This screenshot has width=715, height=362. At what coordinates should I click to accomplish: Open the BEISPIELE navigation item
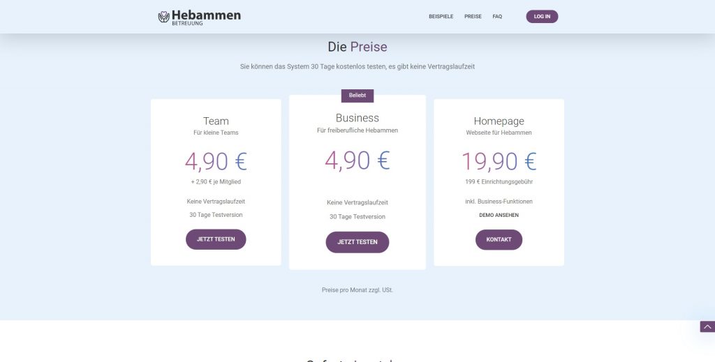[441, 17]
